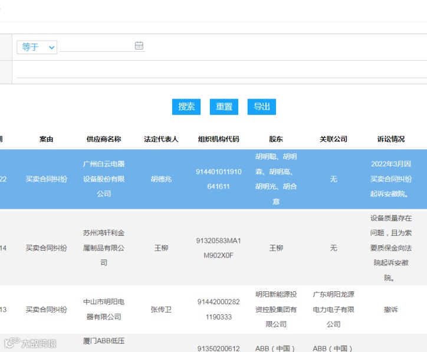Click the 广东明阳龙源电力电子 related company cell

(x=334, y=310)
